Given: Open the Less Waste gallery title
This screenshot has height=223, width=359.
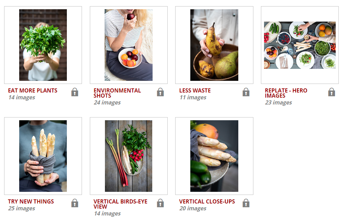Looking at the screenshot, I should pyautogui.click(x=195, y=90).
